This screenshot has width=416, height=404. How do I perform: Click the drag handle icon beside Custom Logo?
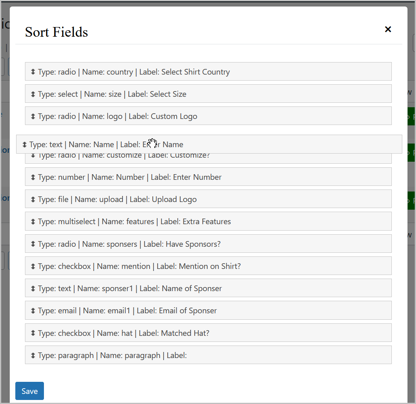tap(32, 116)
